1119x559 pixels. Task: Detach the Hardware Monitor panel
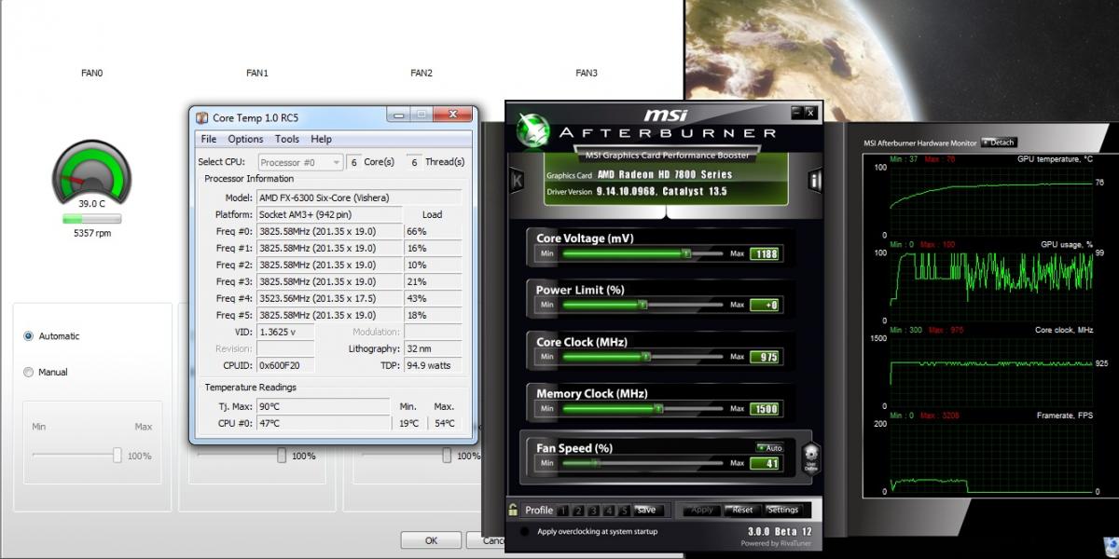[x=998, y=143]
